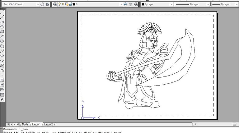The height and width of the screenshot is (133, 239).
Task: Select the Circle tool
Action: coord(2,41)
